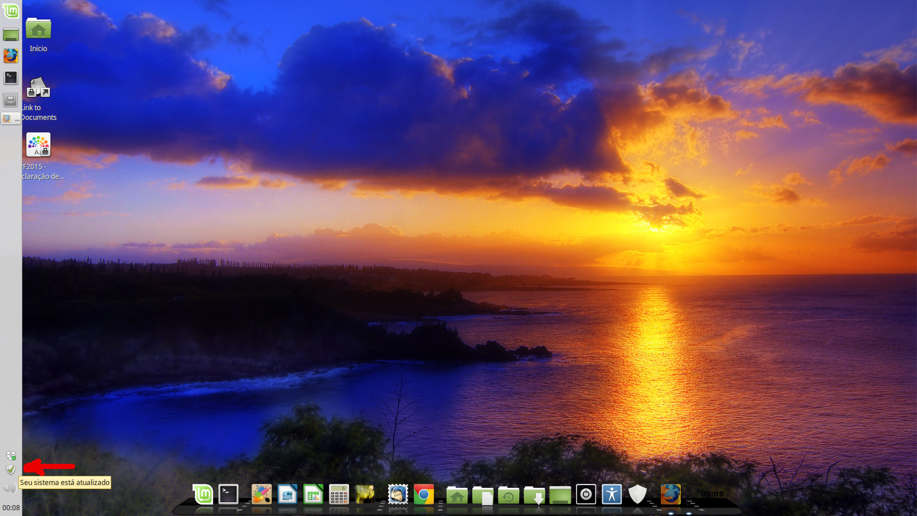Launch the terminal from the bottom dock
Screen dimensions: 917x516
[x=229, y=494]
